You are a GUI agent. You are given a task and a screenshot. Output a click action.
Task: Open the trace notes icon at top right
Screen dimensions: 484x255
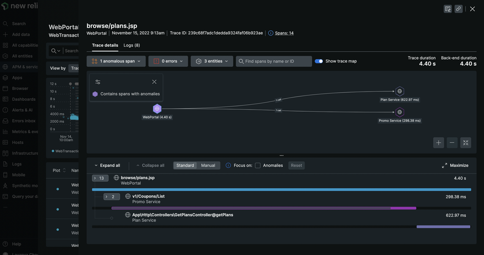click(448, 9)
